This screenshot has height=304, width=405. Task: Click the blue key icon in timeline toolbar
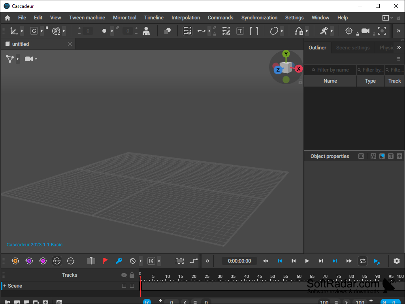pos(119,261)
